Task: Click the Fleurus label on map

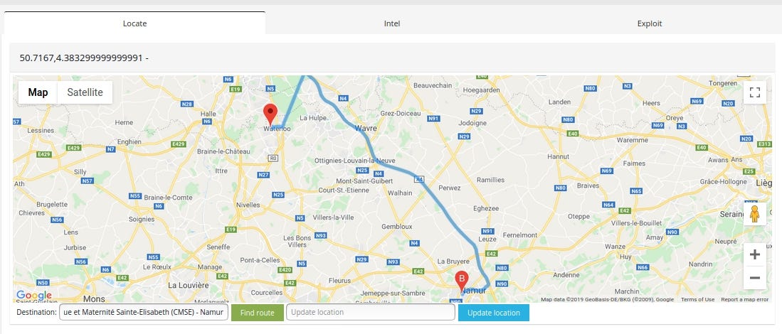Action: click(x=339, y=280)
